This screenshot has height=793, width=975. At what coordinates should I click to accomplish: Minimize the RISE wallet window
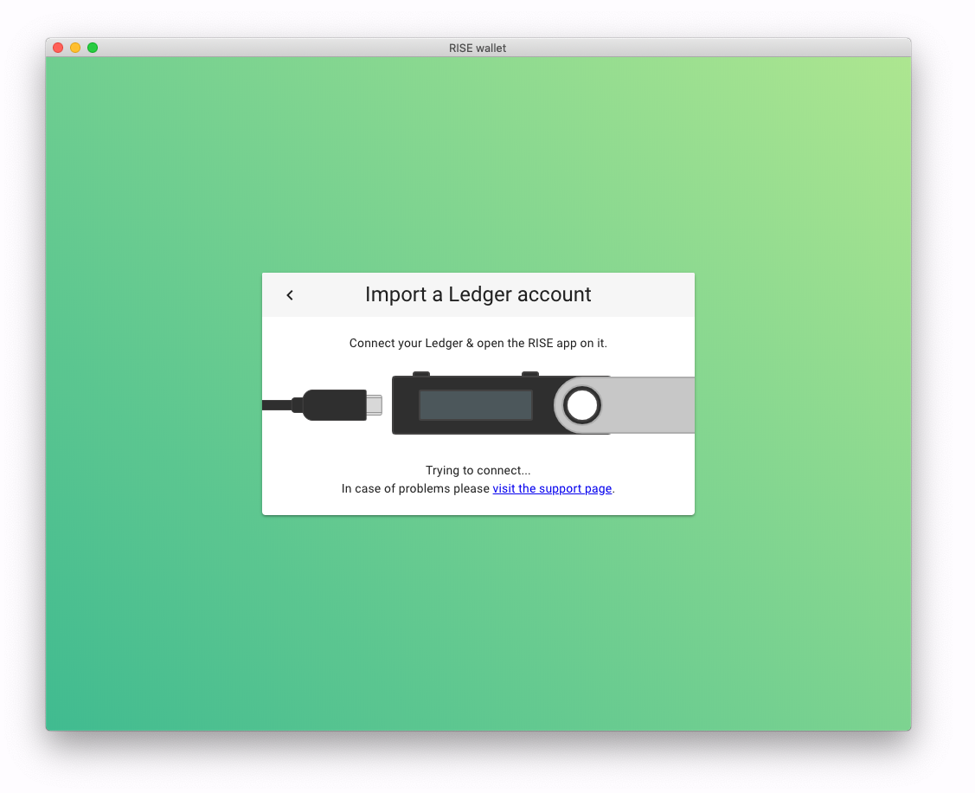(x=75, y=48)
